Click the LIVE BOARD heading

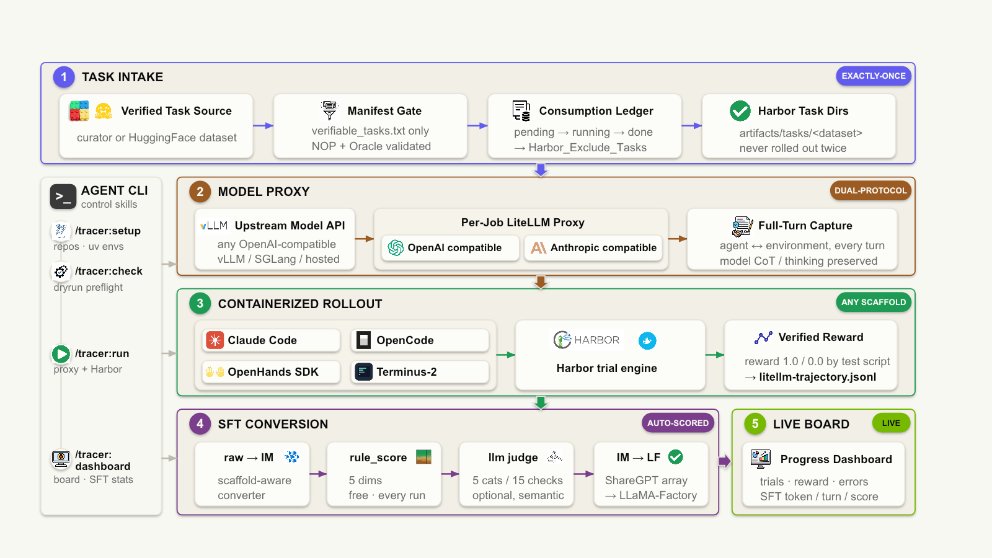click(x=811, y=424)
